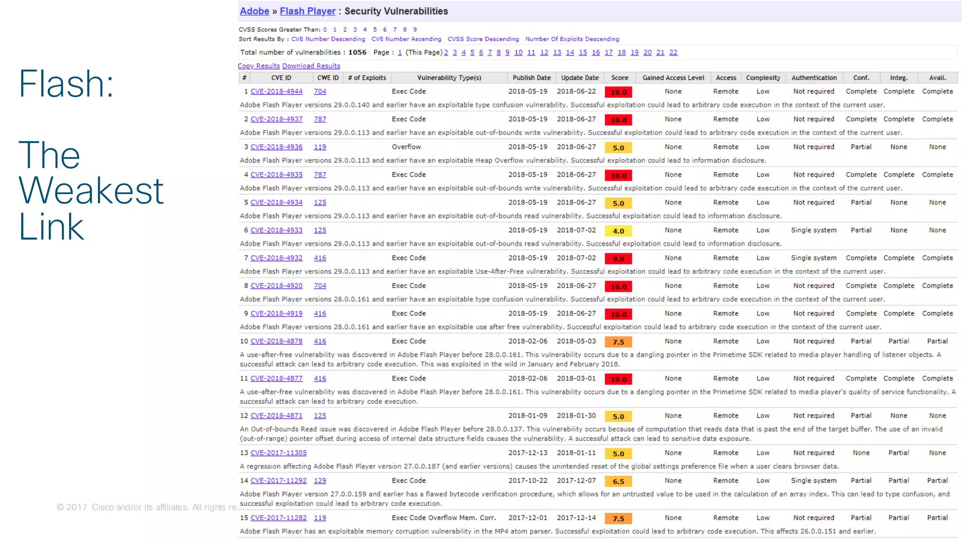Click publish date 2017-12-13
Screen dimensions: 962x540
tap(528, 453)
